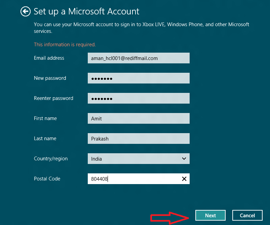Viewport: 270px width, 225px height.
Task: Click the 'Set up a Microsoft Account' heading
Action: [86, 11]
